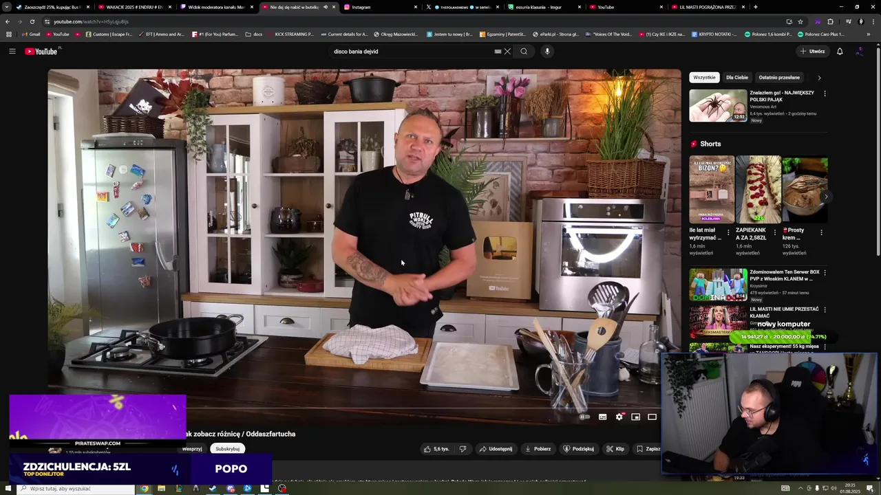Toggle subtitles in the video player
This screenshot has height=495, width=881.
[602, 417]
